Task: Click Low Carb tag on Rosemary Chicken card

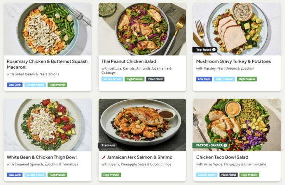Action: coord(15,85)
